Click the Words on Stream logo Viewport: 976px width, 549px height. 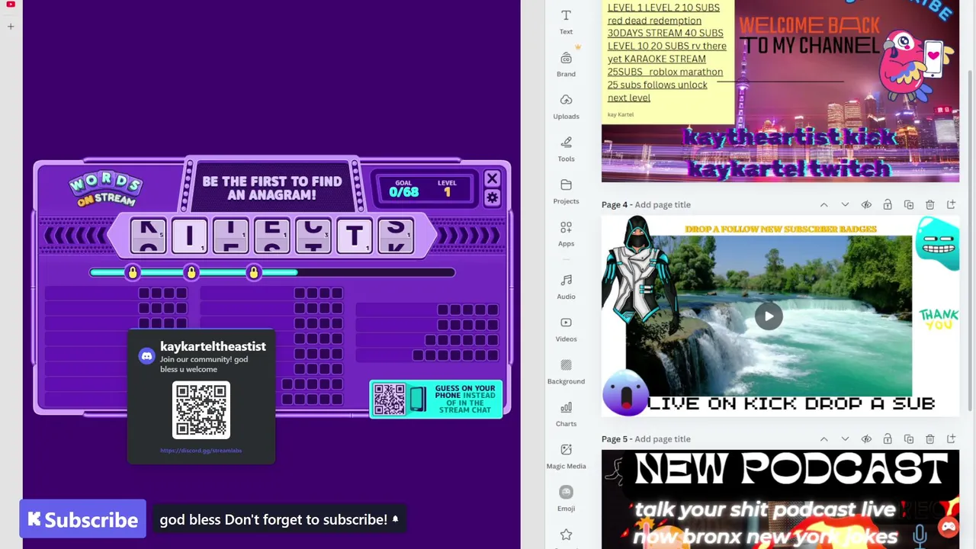[x=105, y=188]
